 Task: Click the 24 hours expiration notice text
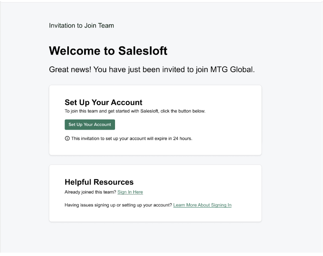(131, 138)
